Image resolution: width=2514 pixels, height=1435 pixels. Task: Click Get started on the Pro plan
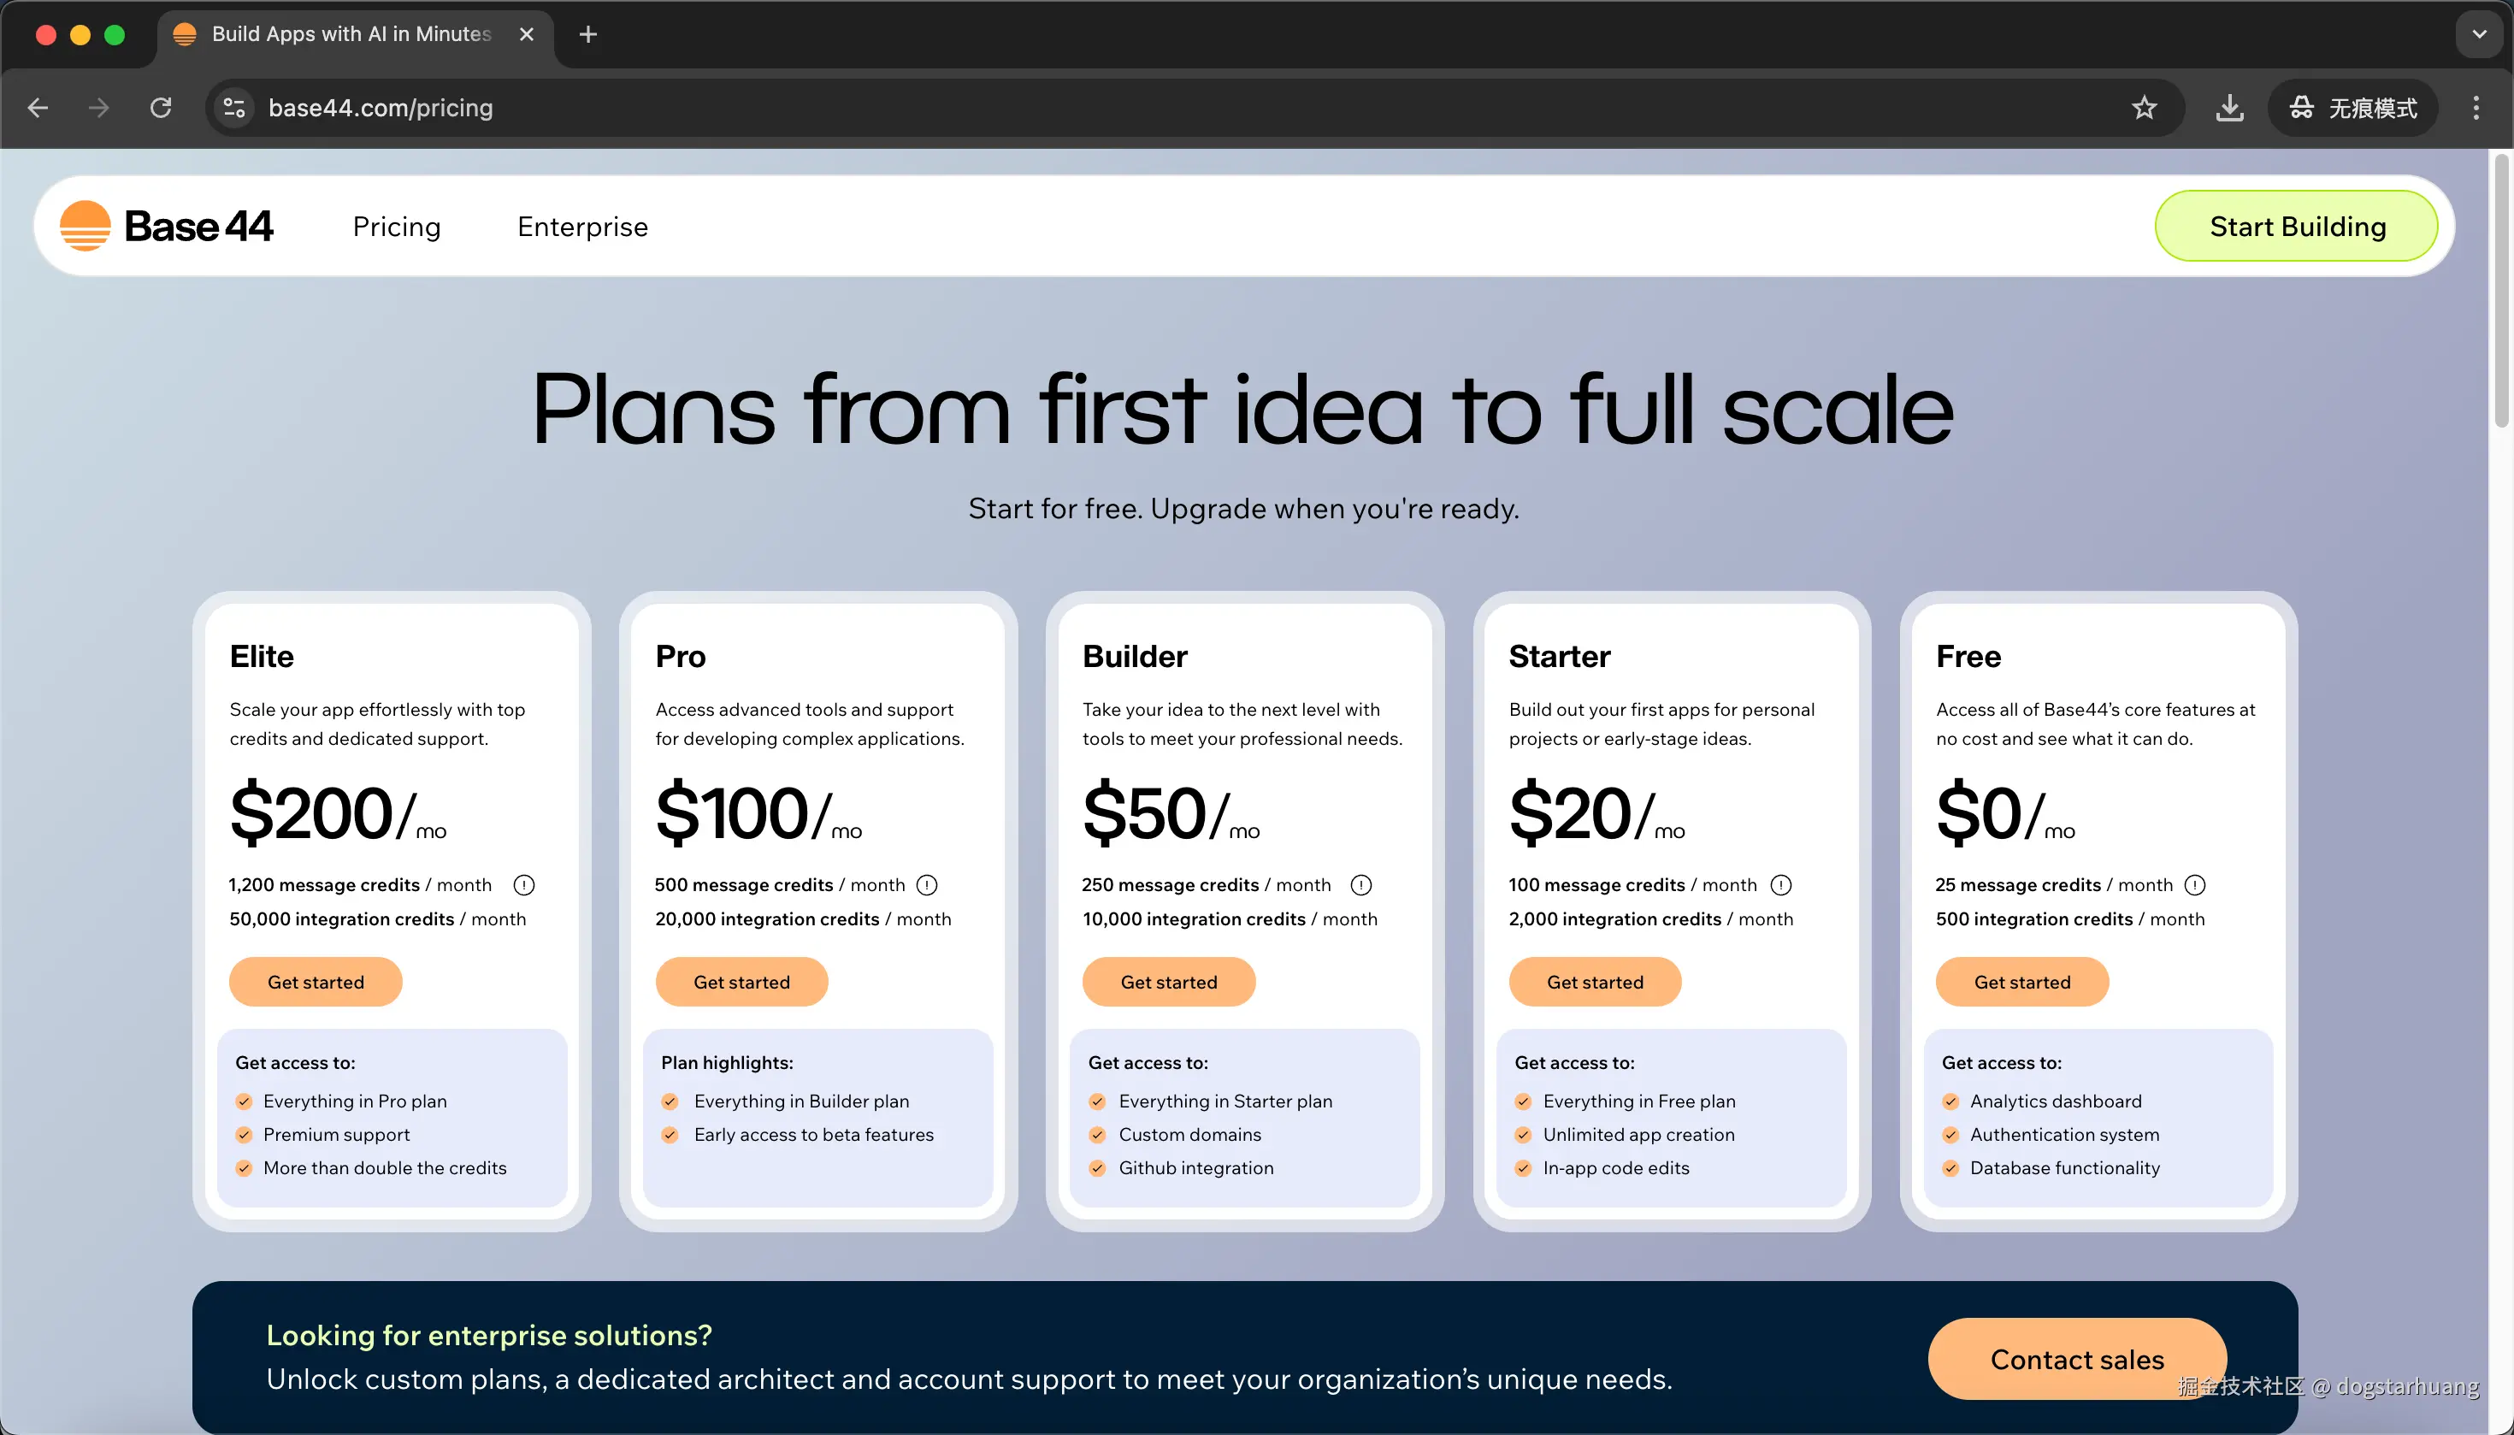741,982
